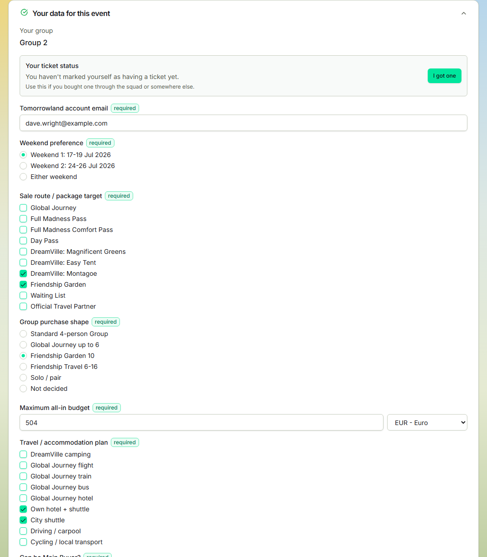
Task: Click the 'Group purchase shape' label
Action: click(54, 322)
